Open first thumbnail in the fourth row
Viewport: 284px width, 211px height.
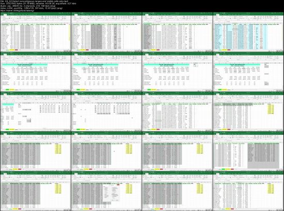point(36,151)
